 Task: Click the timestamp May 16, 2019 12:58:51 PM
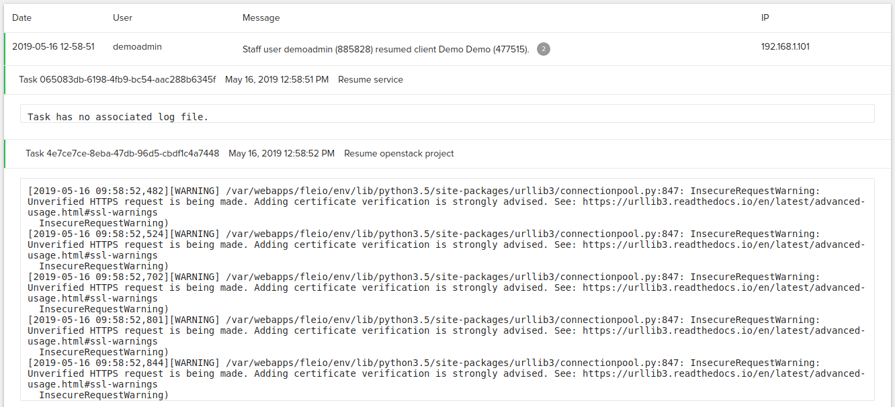click(277, 79)
